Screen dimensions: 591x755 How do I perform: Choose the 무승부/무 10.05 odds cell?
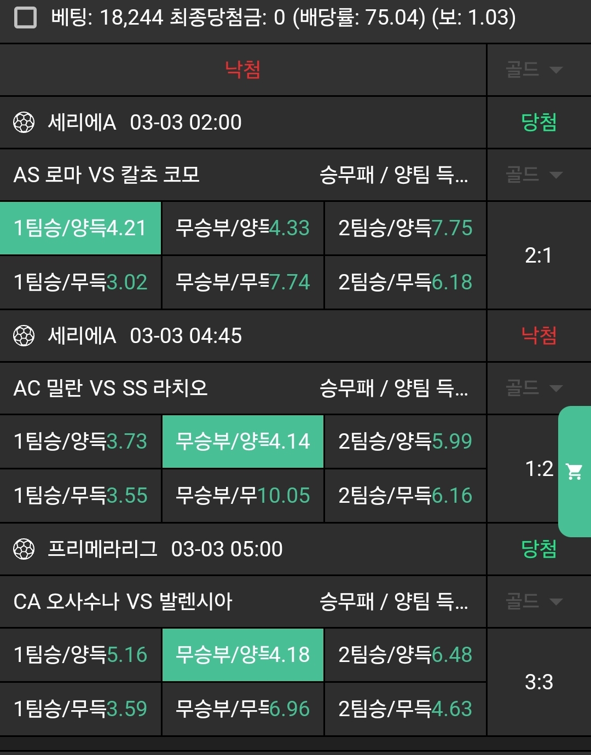click(243, 496)
